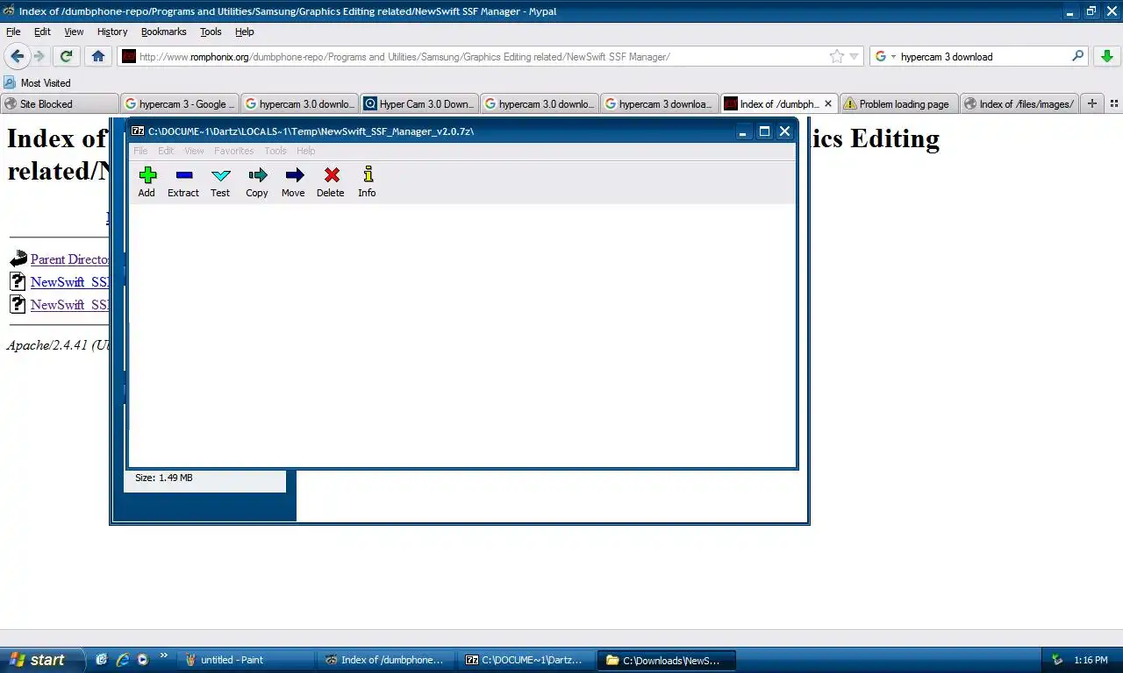
Task: Open the list all tabs button
Action: (1114, 103)
